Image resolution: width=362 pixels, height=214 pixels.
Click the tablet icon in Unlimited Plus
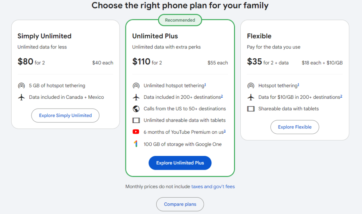point(136,120)
